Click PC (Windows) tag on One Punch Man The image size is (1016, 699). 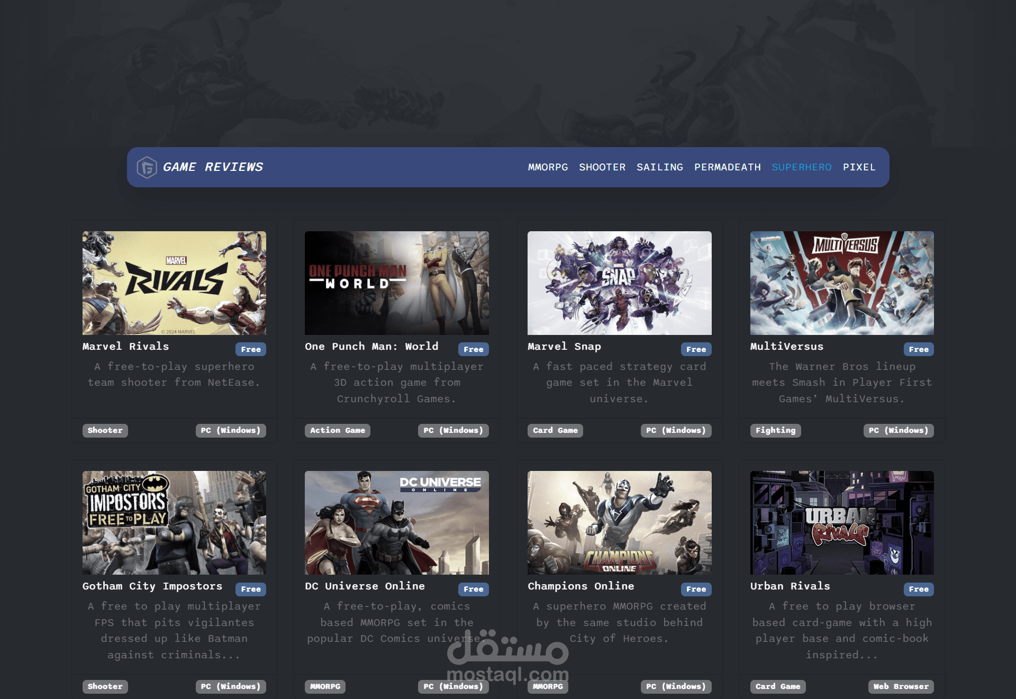coord(453,431)
